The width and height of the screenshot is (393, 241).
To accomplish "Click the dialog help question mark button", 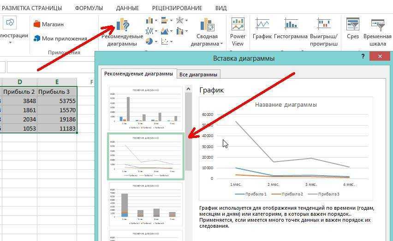I will click(x=363, y=56).
